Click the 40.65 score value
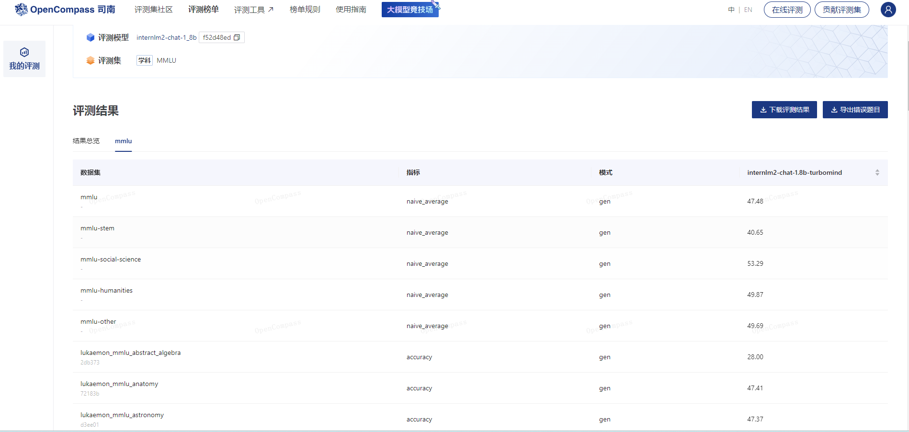The height and width of the screenshot is (432, 909). click(755, 232)
